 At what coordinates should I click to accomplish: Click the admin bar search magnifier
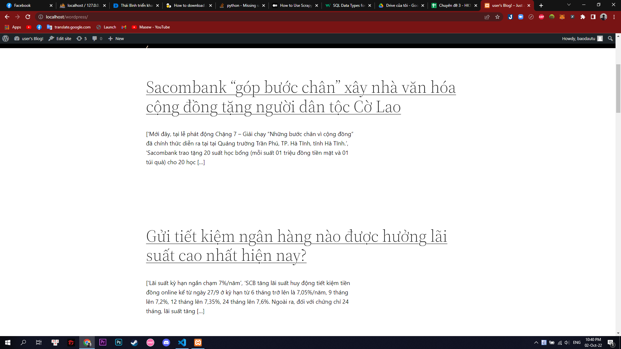[610, 38]
